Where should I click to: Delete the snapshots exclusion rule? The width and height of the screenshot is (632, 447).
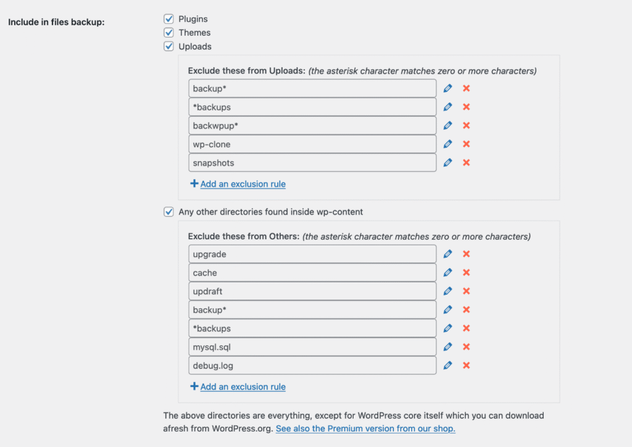[467, 163]
